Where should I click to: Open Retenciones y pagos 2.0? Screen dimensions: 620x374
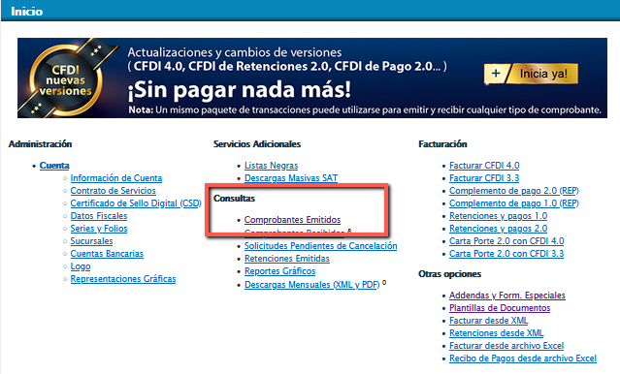498,229
